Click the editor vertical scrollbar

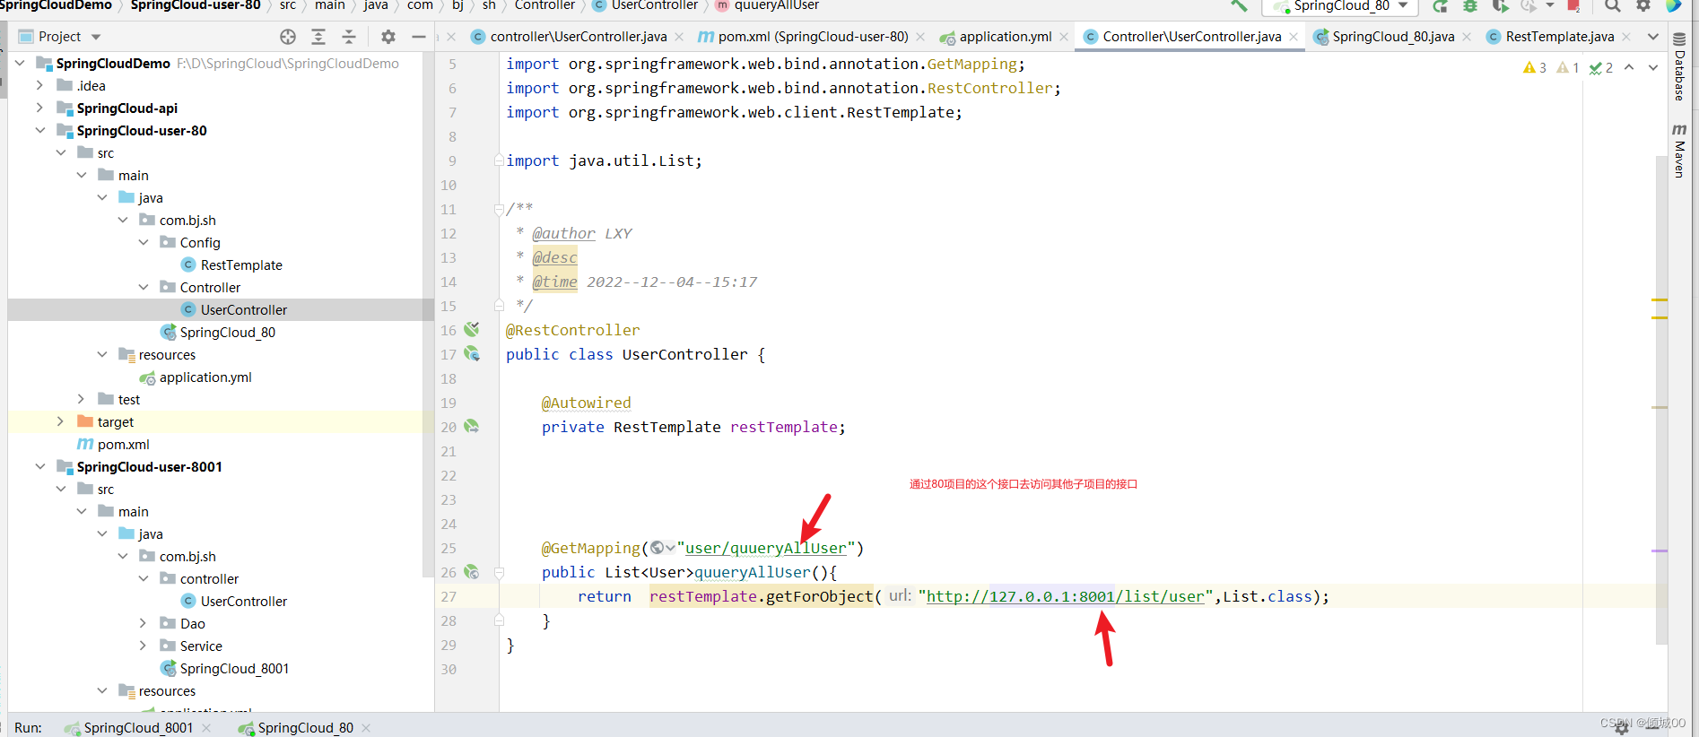(x=1661, y=399)
